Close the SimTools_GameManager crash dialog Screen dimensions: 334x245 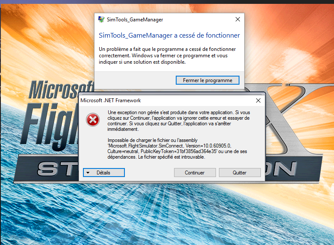coord(238,19)
